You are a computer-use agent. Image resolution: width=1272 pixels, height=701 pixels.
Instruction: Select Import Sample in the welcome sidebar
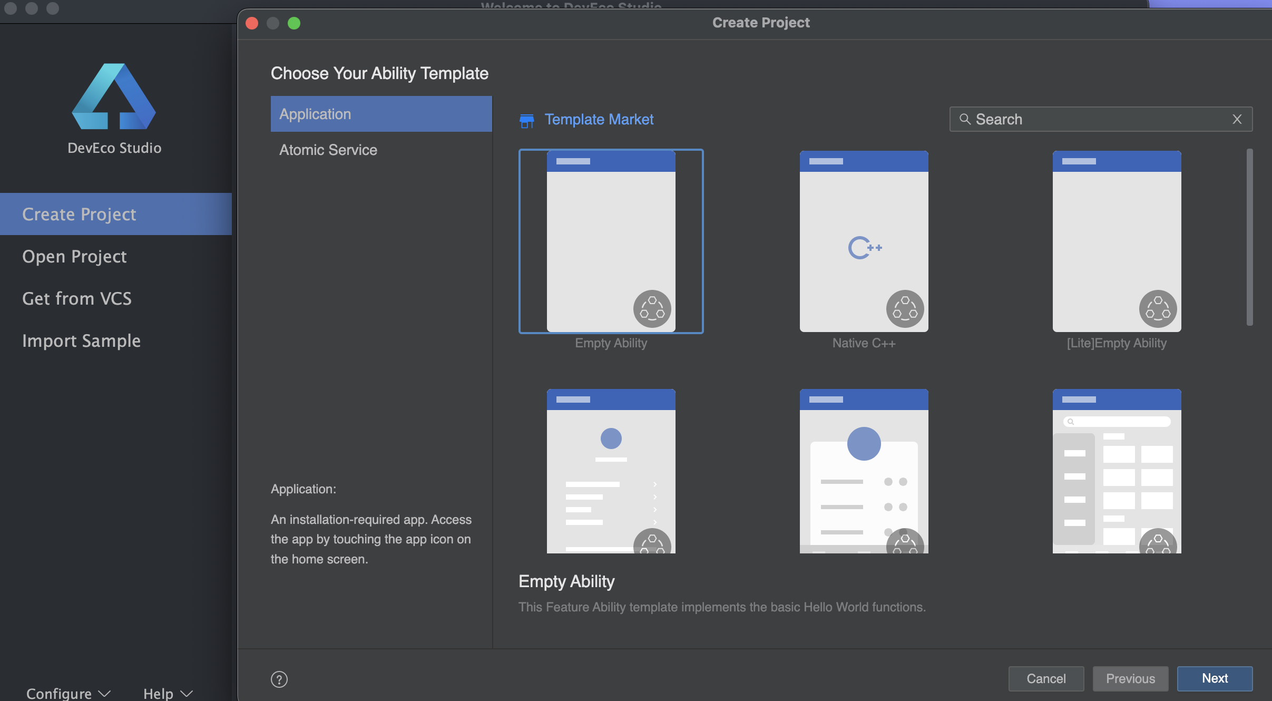[x=116, y=340]
